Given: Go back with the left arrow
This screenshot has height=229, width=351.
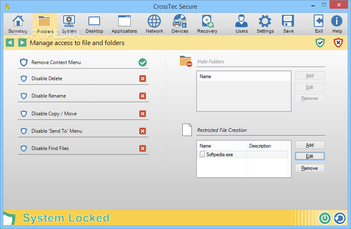Looking at the screenshot, I should coord(10,43).
